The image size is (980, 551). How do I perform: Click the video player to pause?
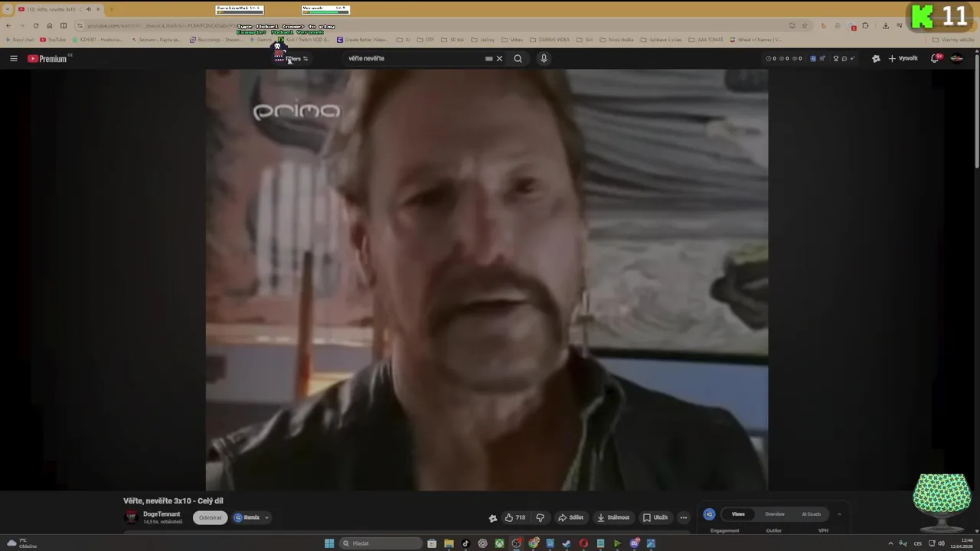[486, 279]
